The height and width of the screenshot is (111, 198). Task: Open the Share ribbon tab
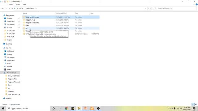click(18, 4)
